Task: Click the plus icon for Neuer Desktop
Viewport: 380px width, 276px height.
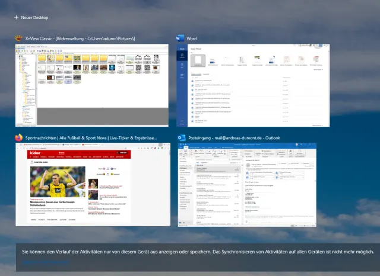Action: tap(17, 17)
